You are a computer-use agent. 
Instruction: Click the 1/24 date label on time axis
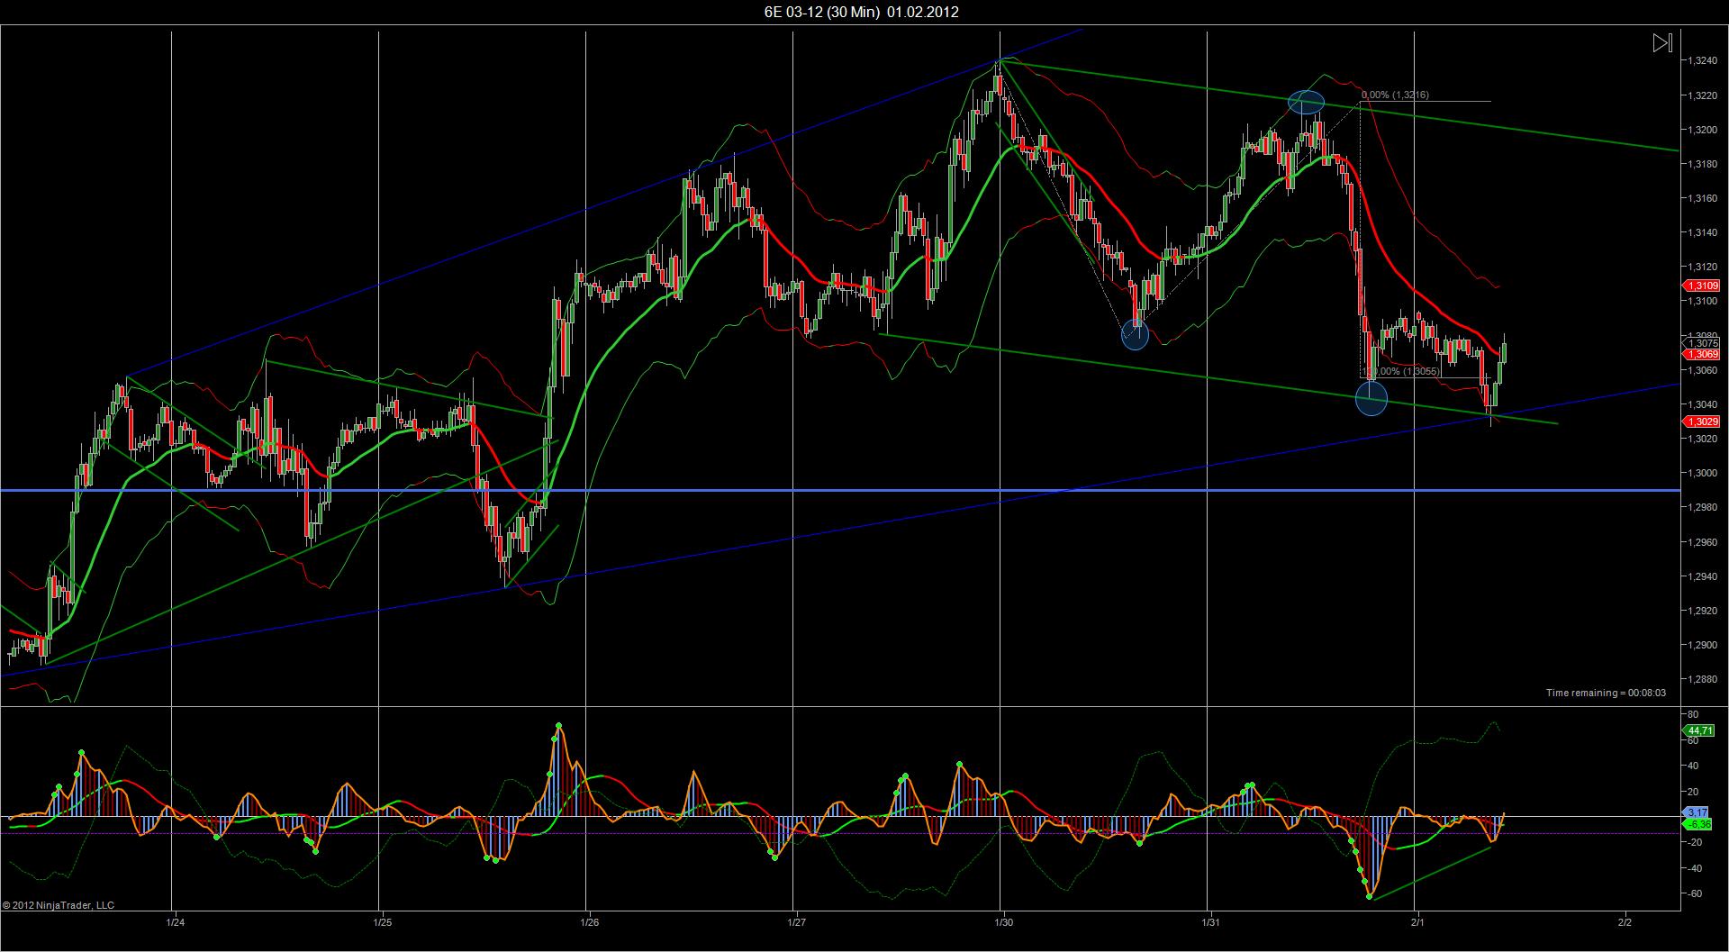176,922
